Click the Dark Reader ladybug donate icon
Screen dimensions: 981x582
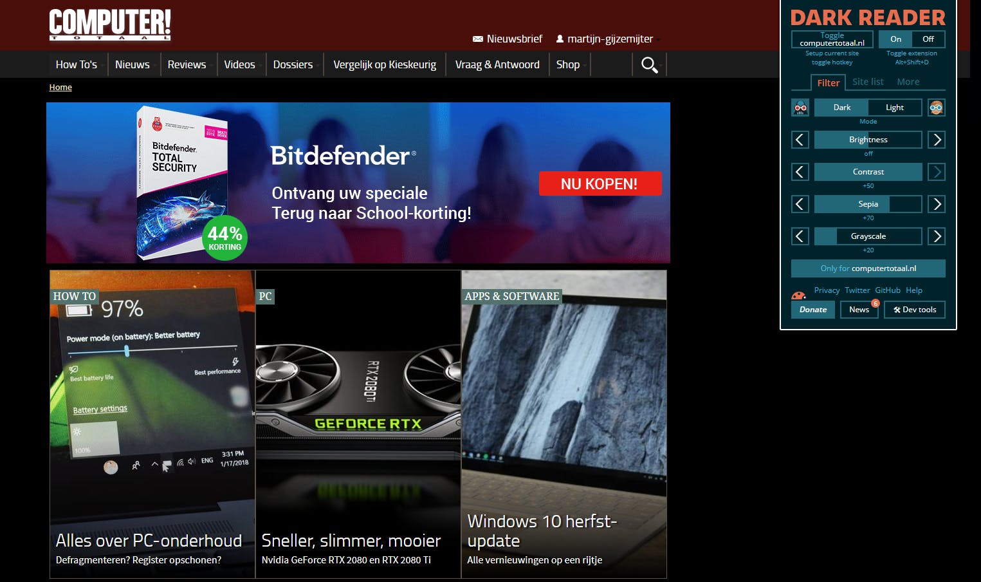798,296
